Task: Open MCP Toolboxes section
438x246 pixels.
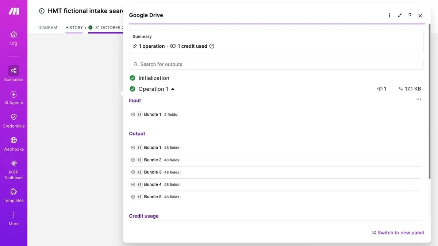Action: [14, 170]
